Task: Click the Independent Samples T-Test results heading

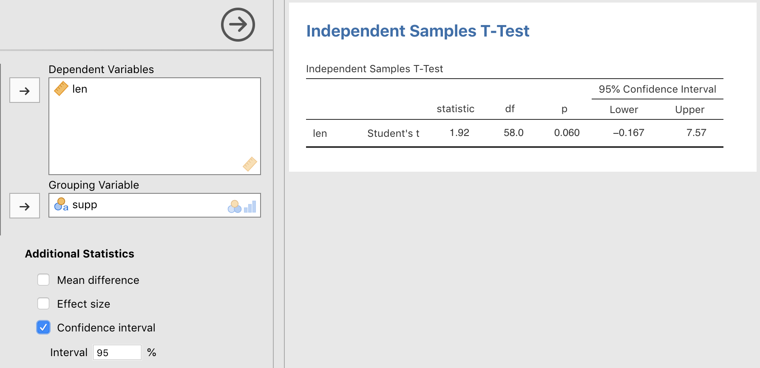Action: point(417,31)
